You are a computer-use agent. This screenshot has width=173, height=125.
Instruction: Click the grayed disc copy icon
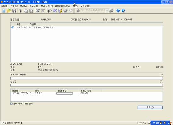point(43,11)
